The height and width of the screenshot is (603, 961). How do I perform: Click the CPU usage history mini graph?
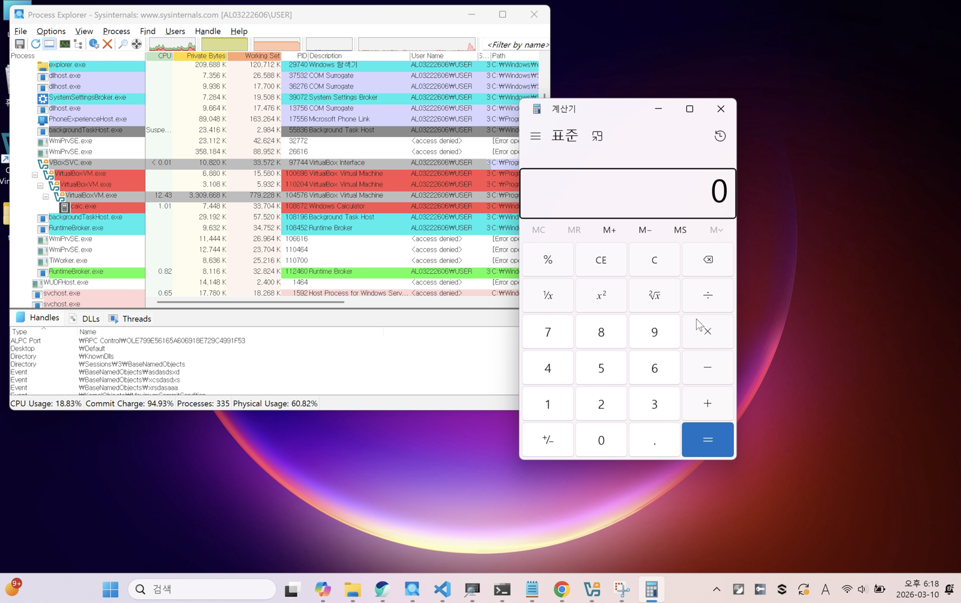172,44
